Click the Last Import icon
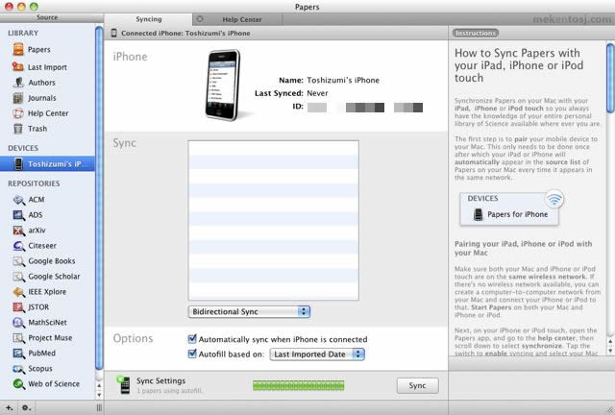Viewport: 615px width, 415px height. click(18, 66)
